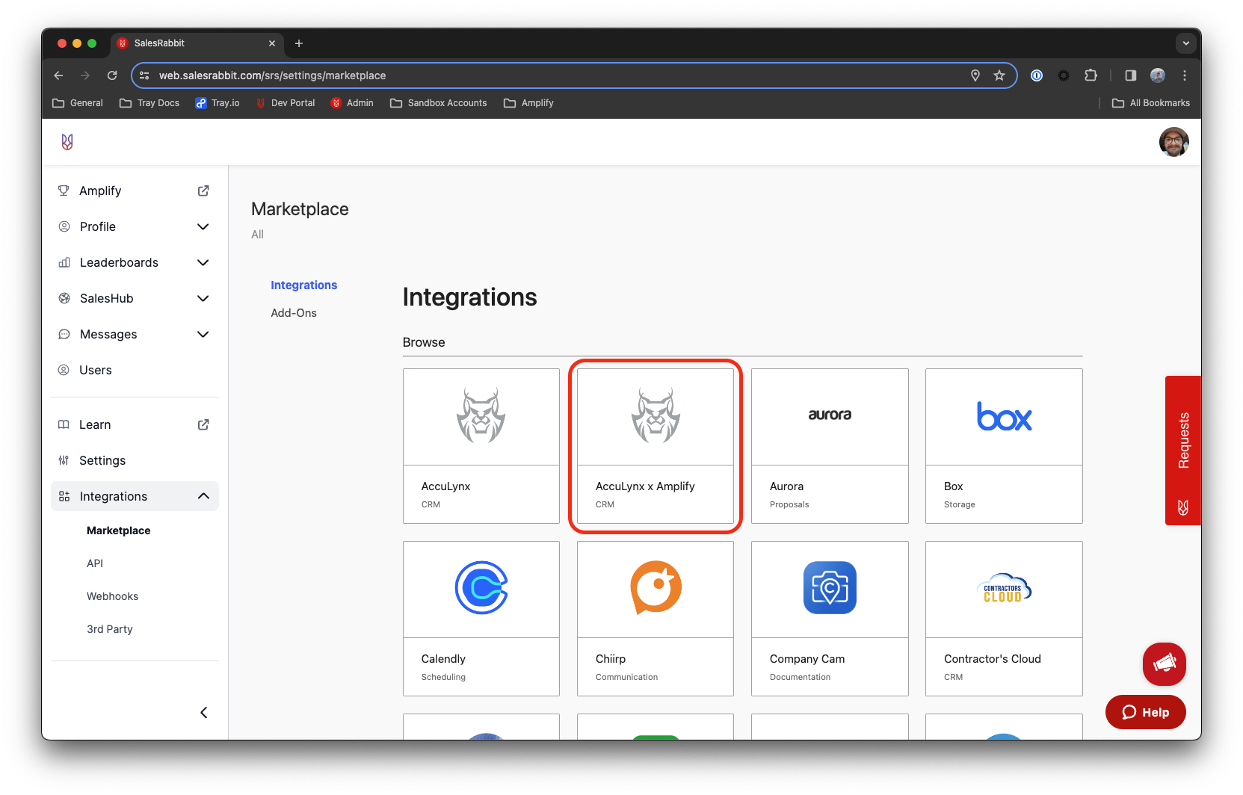1243x795 pixels.
Task: Collapse the sidebar with left arrow
Action: [203, 713]
